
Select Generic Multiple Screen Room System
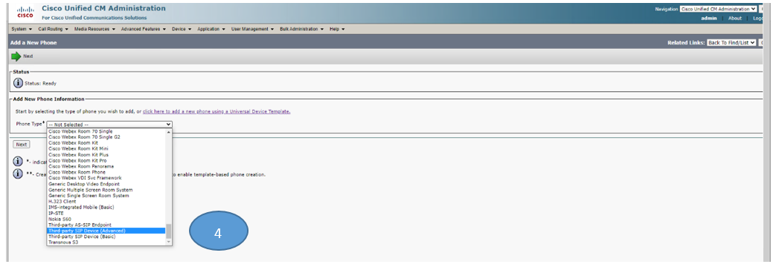[106, 190]
